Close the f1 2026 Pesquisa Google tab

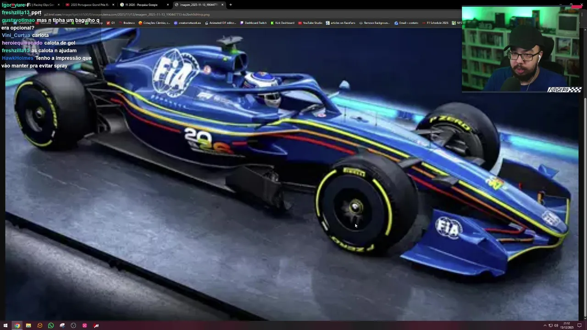coord(168,5)
